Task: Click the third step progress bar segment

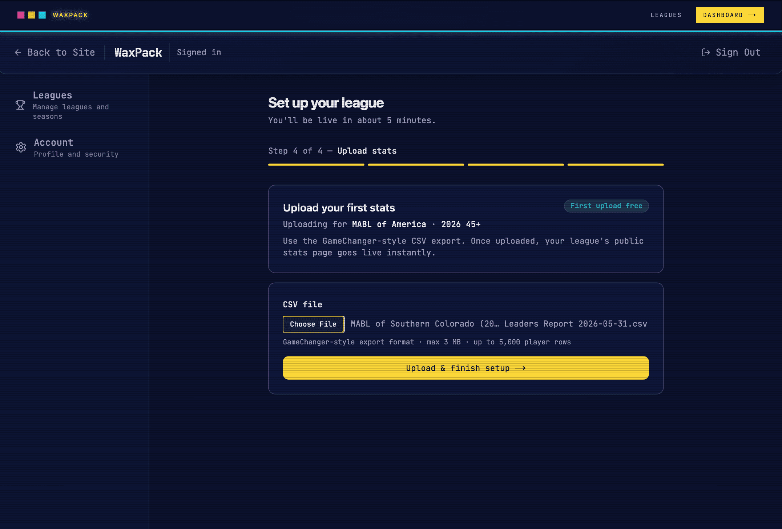Action: point(516,165)
